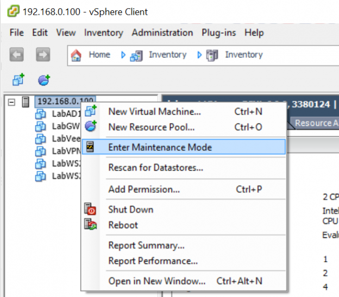Click the LabVee virtual machine icon
The width and height of the screenshot is (339, 297).
coord(40,139)
